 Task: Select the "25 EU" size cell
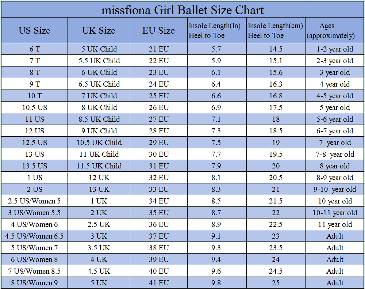[x=159, y=96]
